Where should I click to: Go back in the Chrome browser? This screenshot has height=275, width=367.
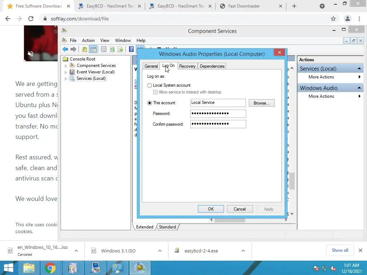[x=8, y=19]
